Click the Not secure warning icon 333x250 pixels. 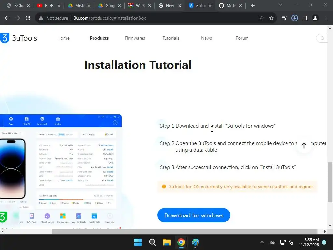coord(41,18)
